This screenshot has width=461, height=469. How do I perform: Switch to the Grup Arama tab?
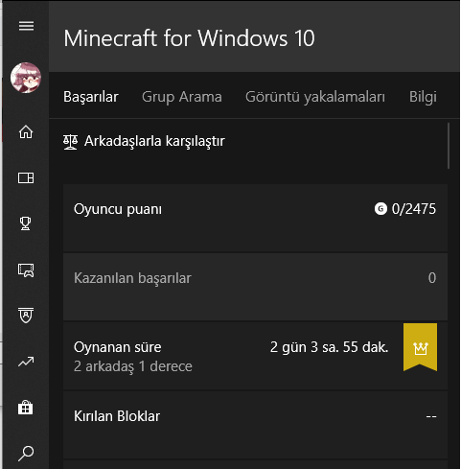point(182,97)
